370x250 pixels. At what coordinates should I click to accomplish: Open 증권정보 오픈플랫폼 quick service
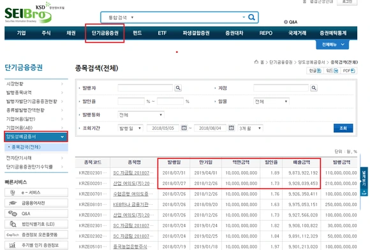36,235
